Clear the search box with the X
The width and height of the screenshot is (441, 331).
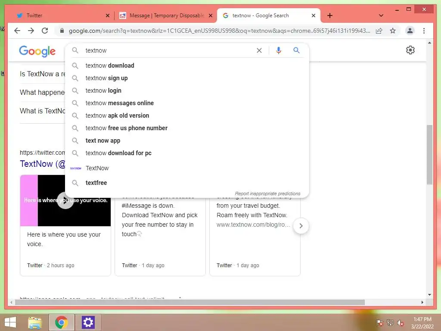click(259, 50)
